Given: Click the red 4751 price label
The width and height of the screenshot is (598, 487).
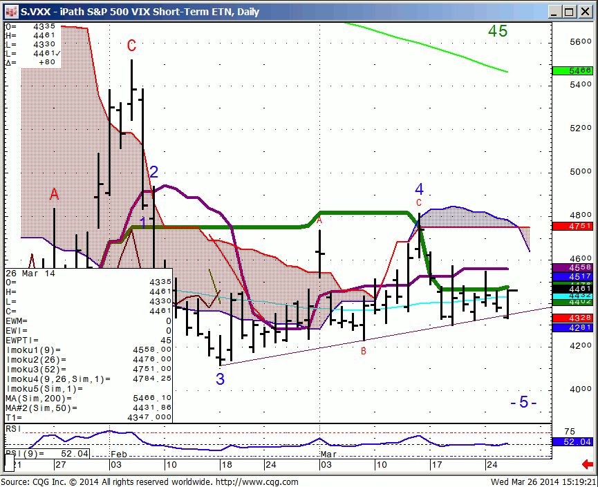Looking at the screenshot, I should pyautogui.click(x=572, y=226).
